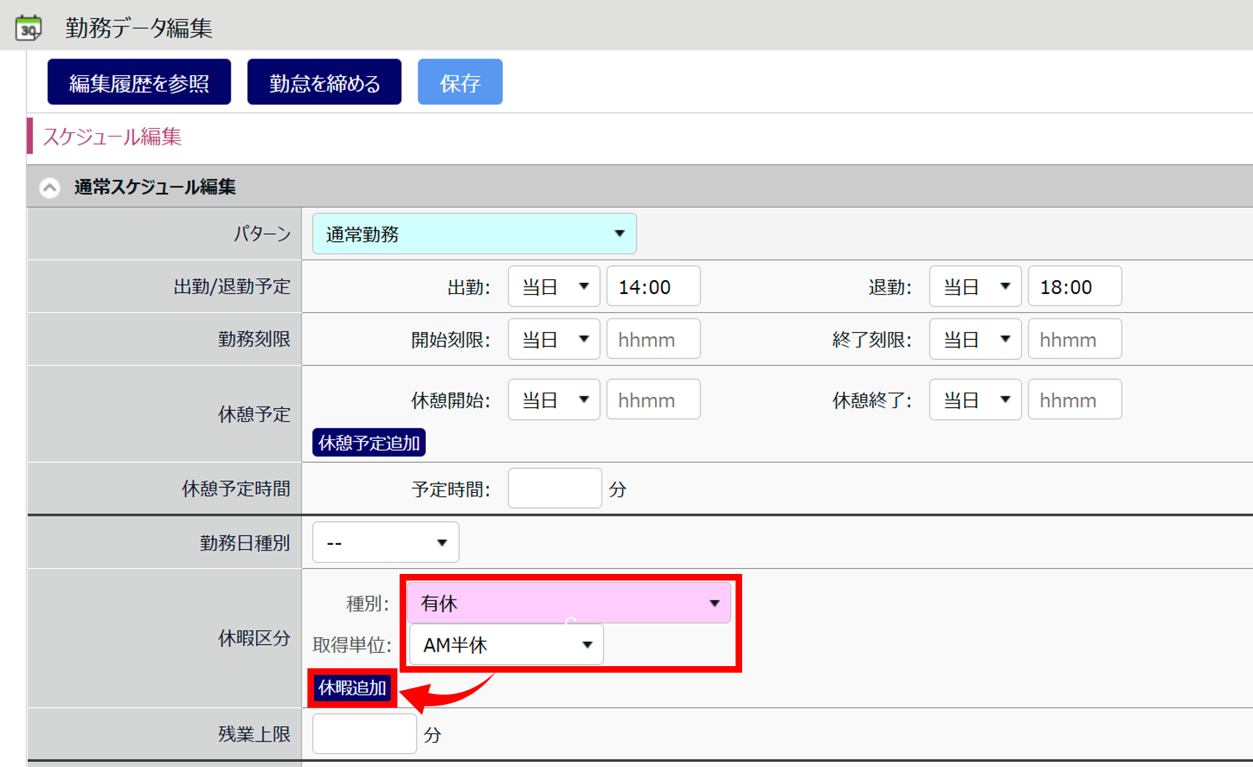Click the calendar icon beside 勤務データ編集
Image resolution: width=1253 pixels, height=767 pixels.
29,29
